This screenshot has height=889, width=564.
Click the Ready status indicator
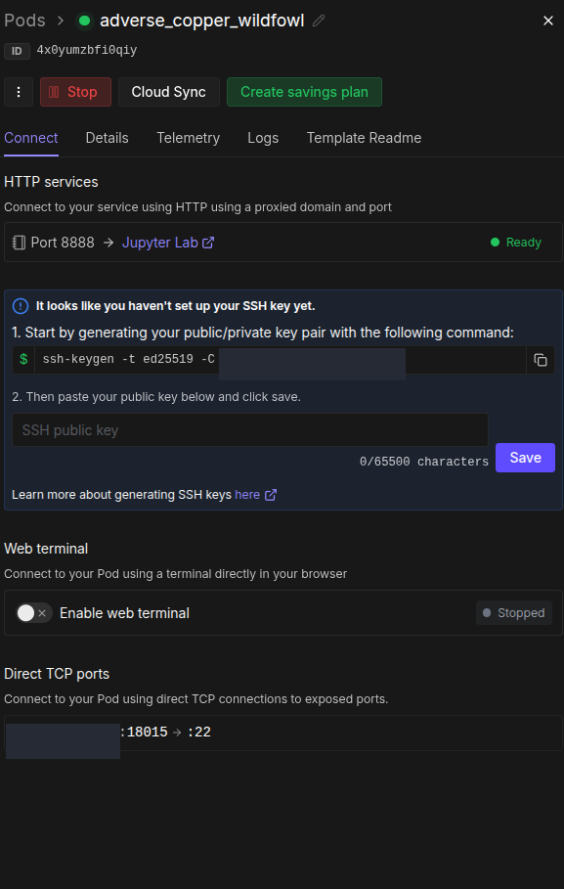516,243
